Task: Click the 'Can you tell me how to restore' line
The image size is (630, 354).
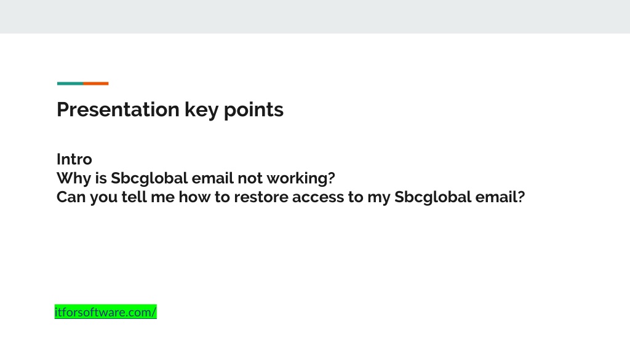Action: [x=290, y=197]
